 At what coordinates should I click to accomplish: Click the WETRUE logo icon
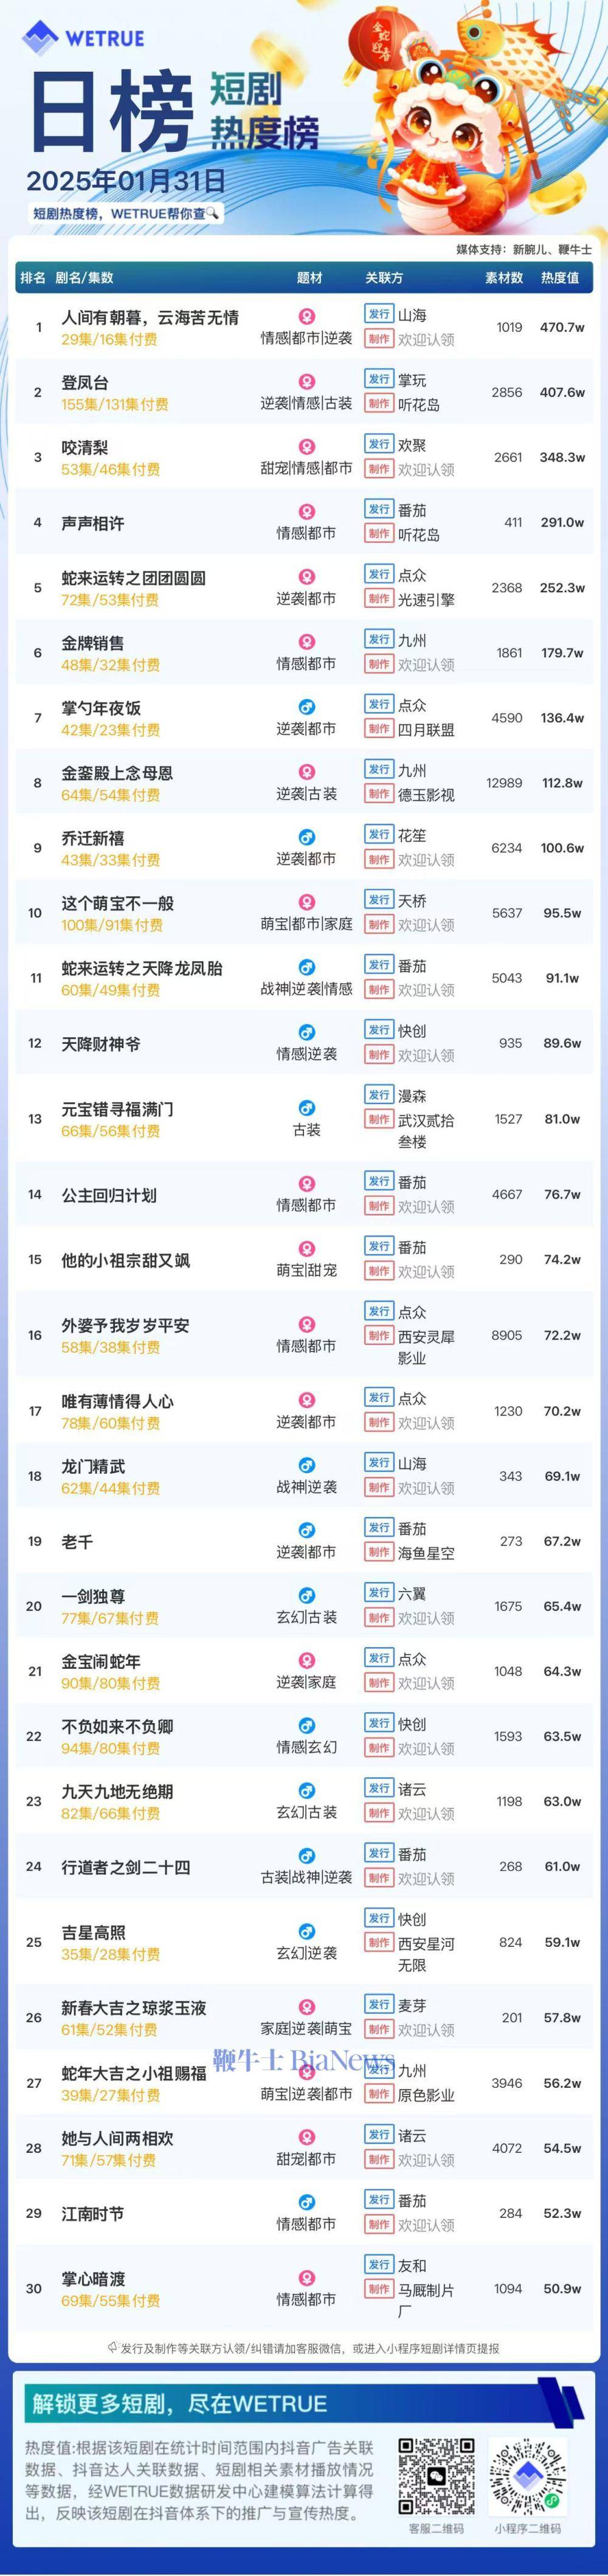point(40,38)
